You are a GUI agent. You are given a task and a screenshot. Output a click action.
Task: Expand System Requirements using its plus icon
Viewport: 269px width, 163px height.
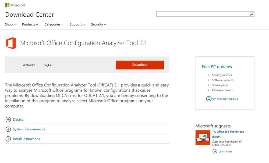point(8,129)
